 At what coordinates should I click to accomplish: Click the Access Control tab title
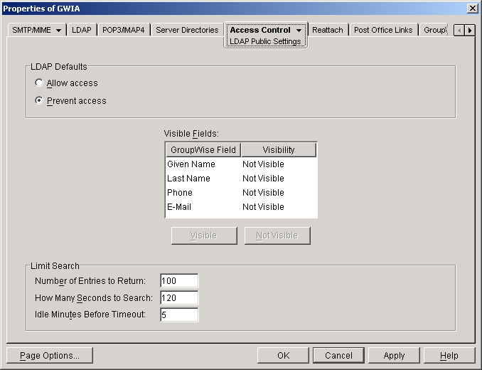coord(260,30)
